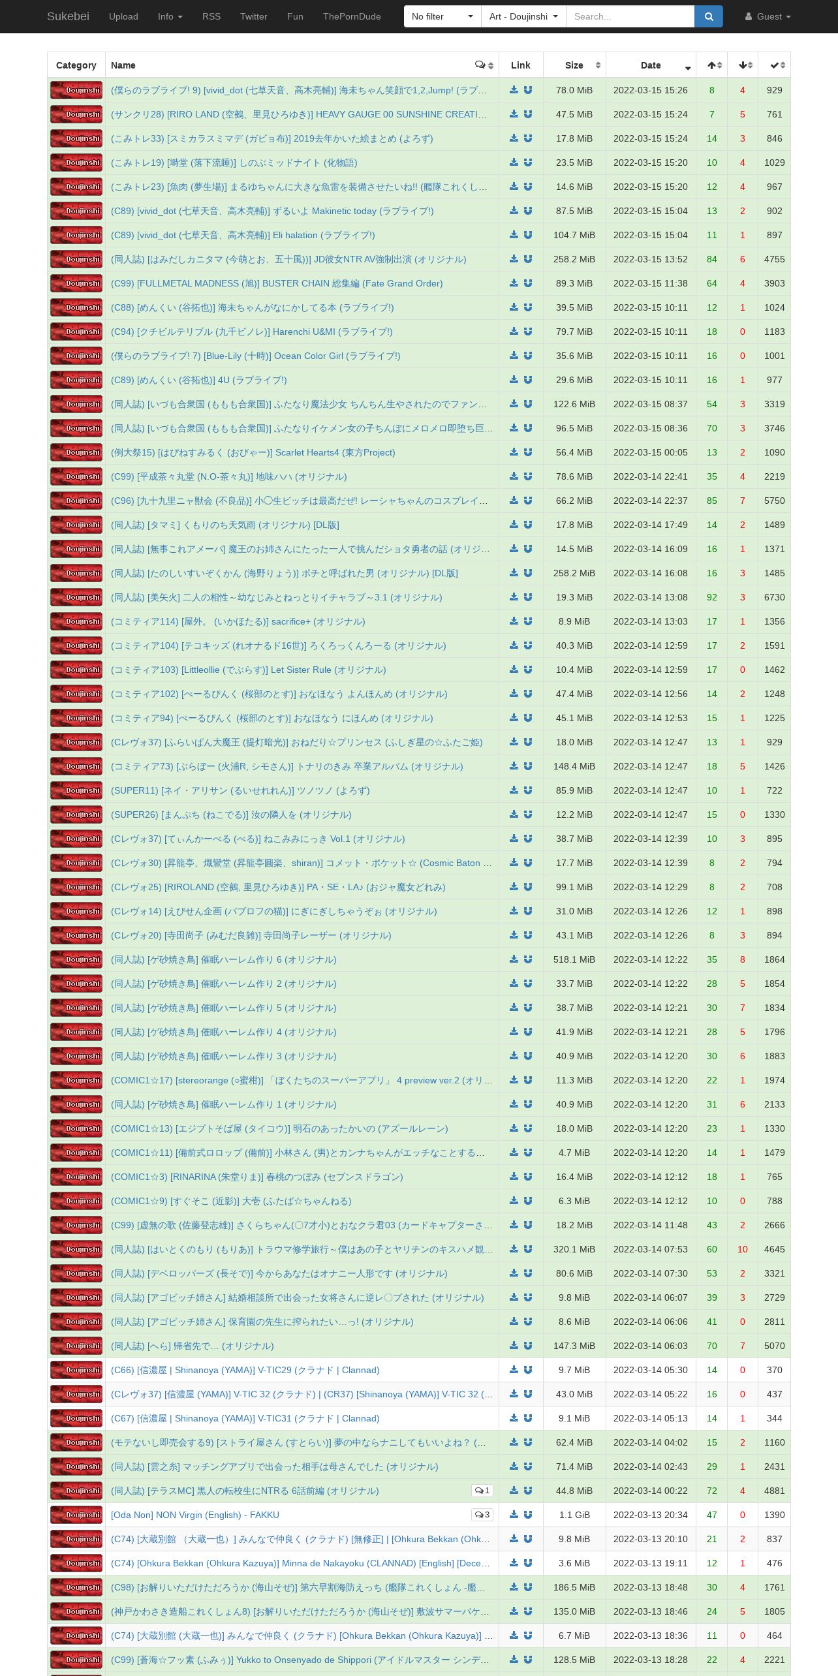The width and height of the screenshot is (838, 1676).
Task: Open magnet link for V-TIC31 Clannad row
Action: click(528, 1418)
